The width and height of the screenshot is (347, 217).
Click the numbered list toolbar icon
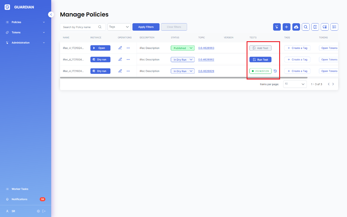[334, 27]
